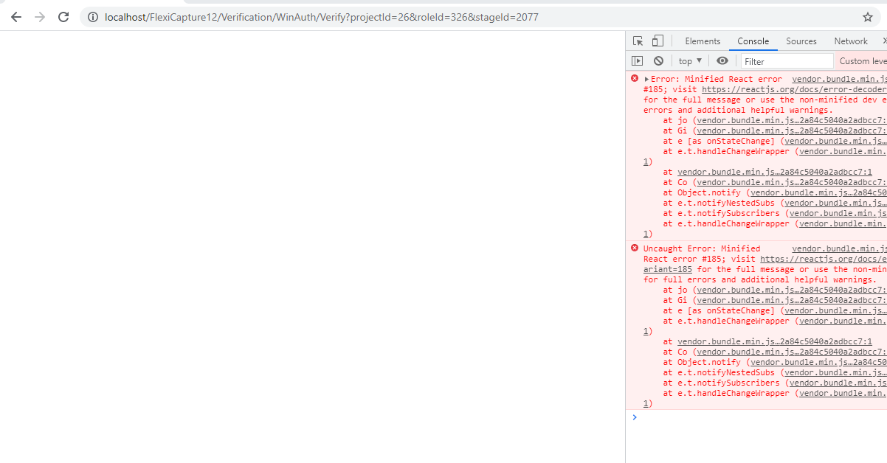The image size is (887, 463).
Task: Select the Console tab
Action: coord(753,41)
